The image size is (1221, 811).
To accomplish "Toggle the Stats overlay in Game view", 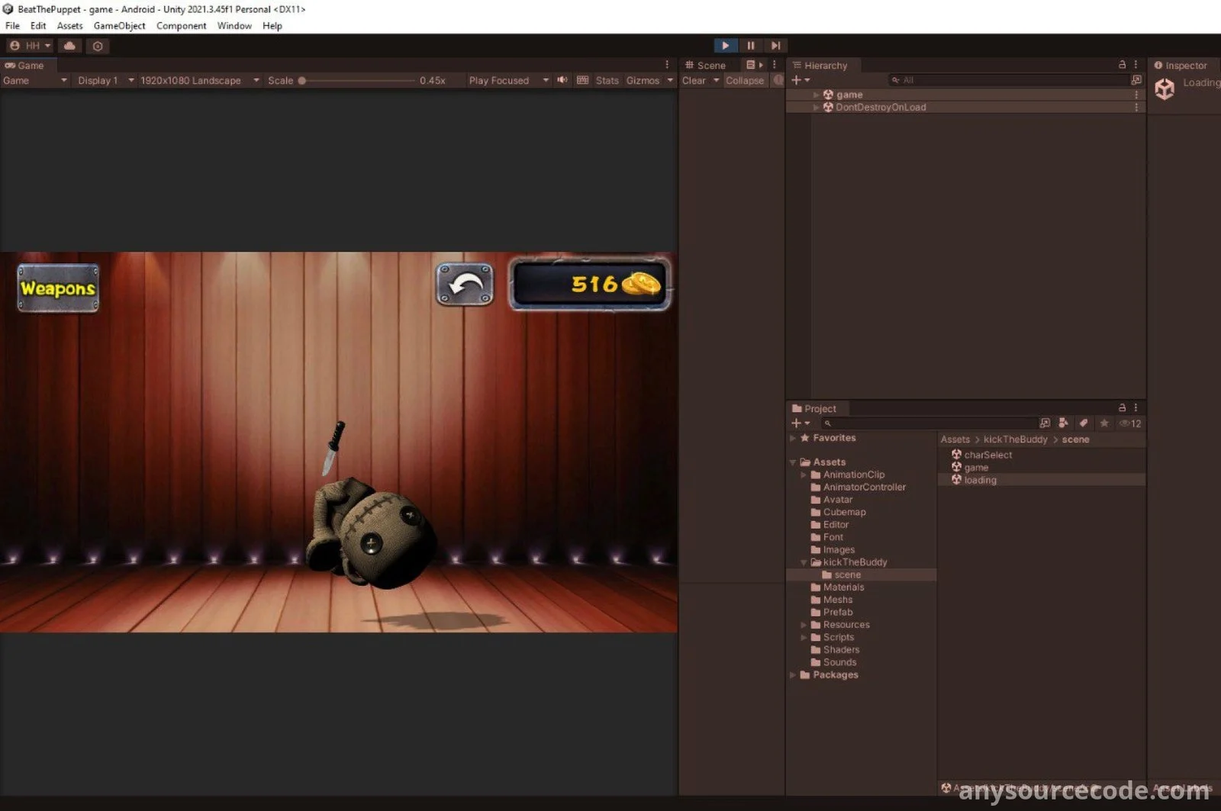I will tap(607, 80).
